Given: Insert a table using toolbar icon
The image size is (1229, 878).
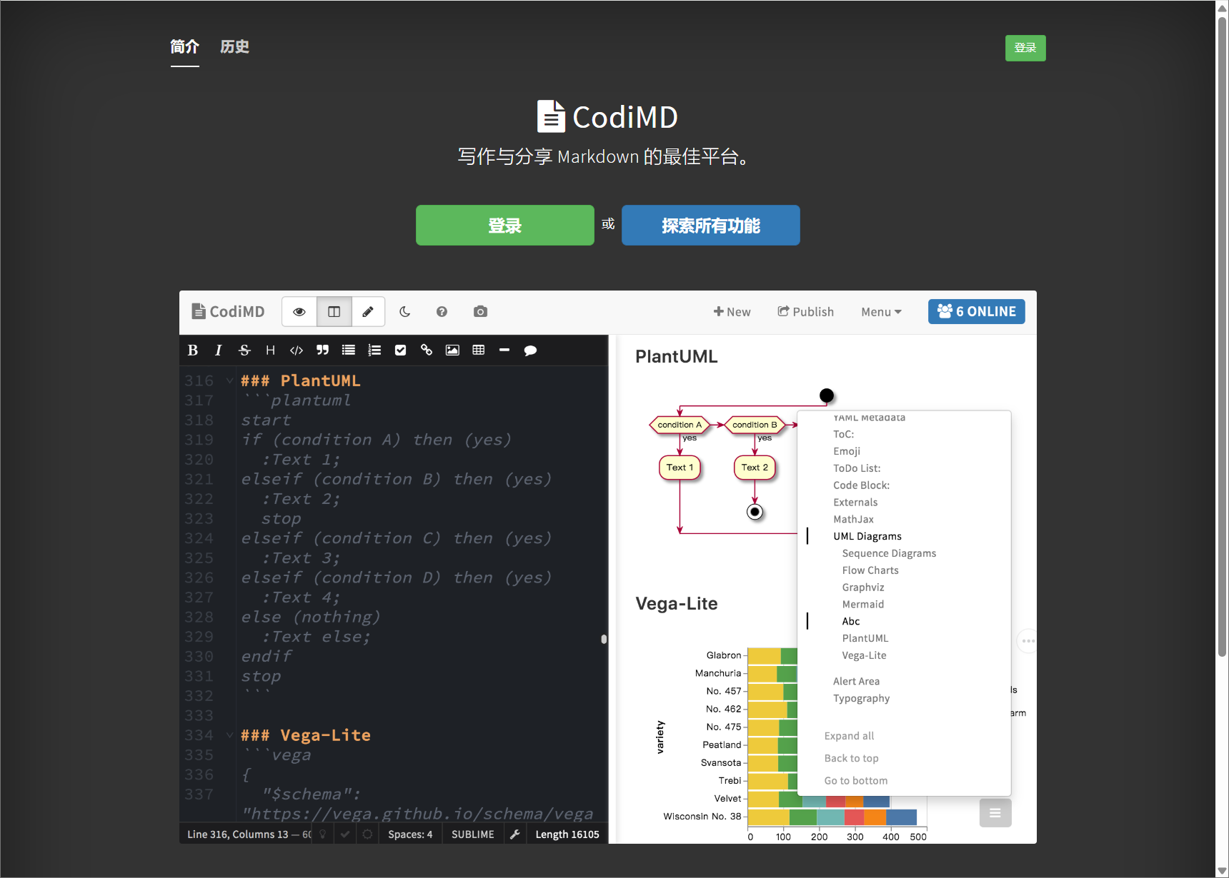Looking at the screenshot, I should tap(479, 350).
